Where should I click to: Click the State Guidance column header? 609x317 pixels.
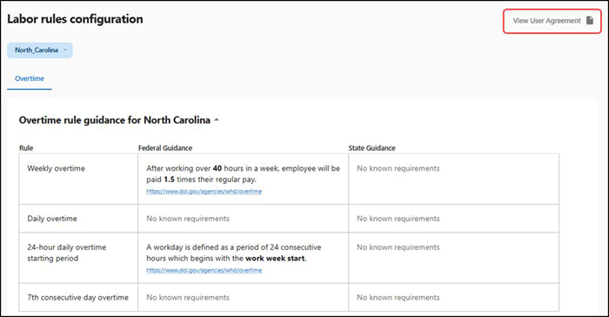pyautogui.click(x=371, y=148)
